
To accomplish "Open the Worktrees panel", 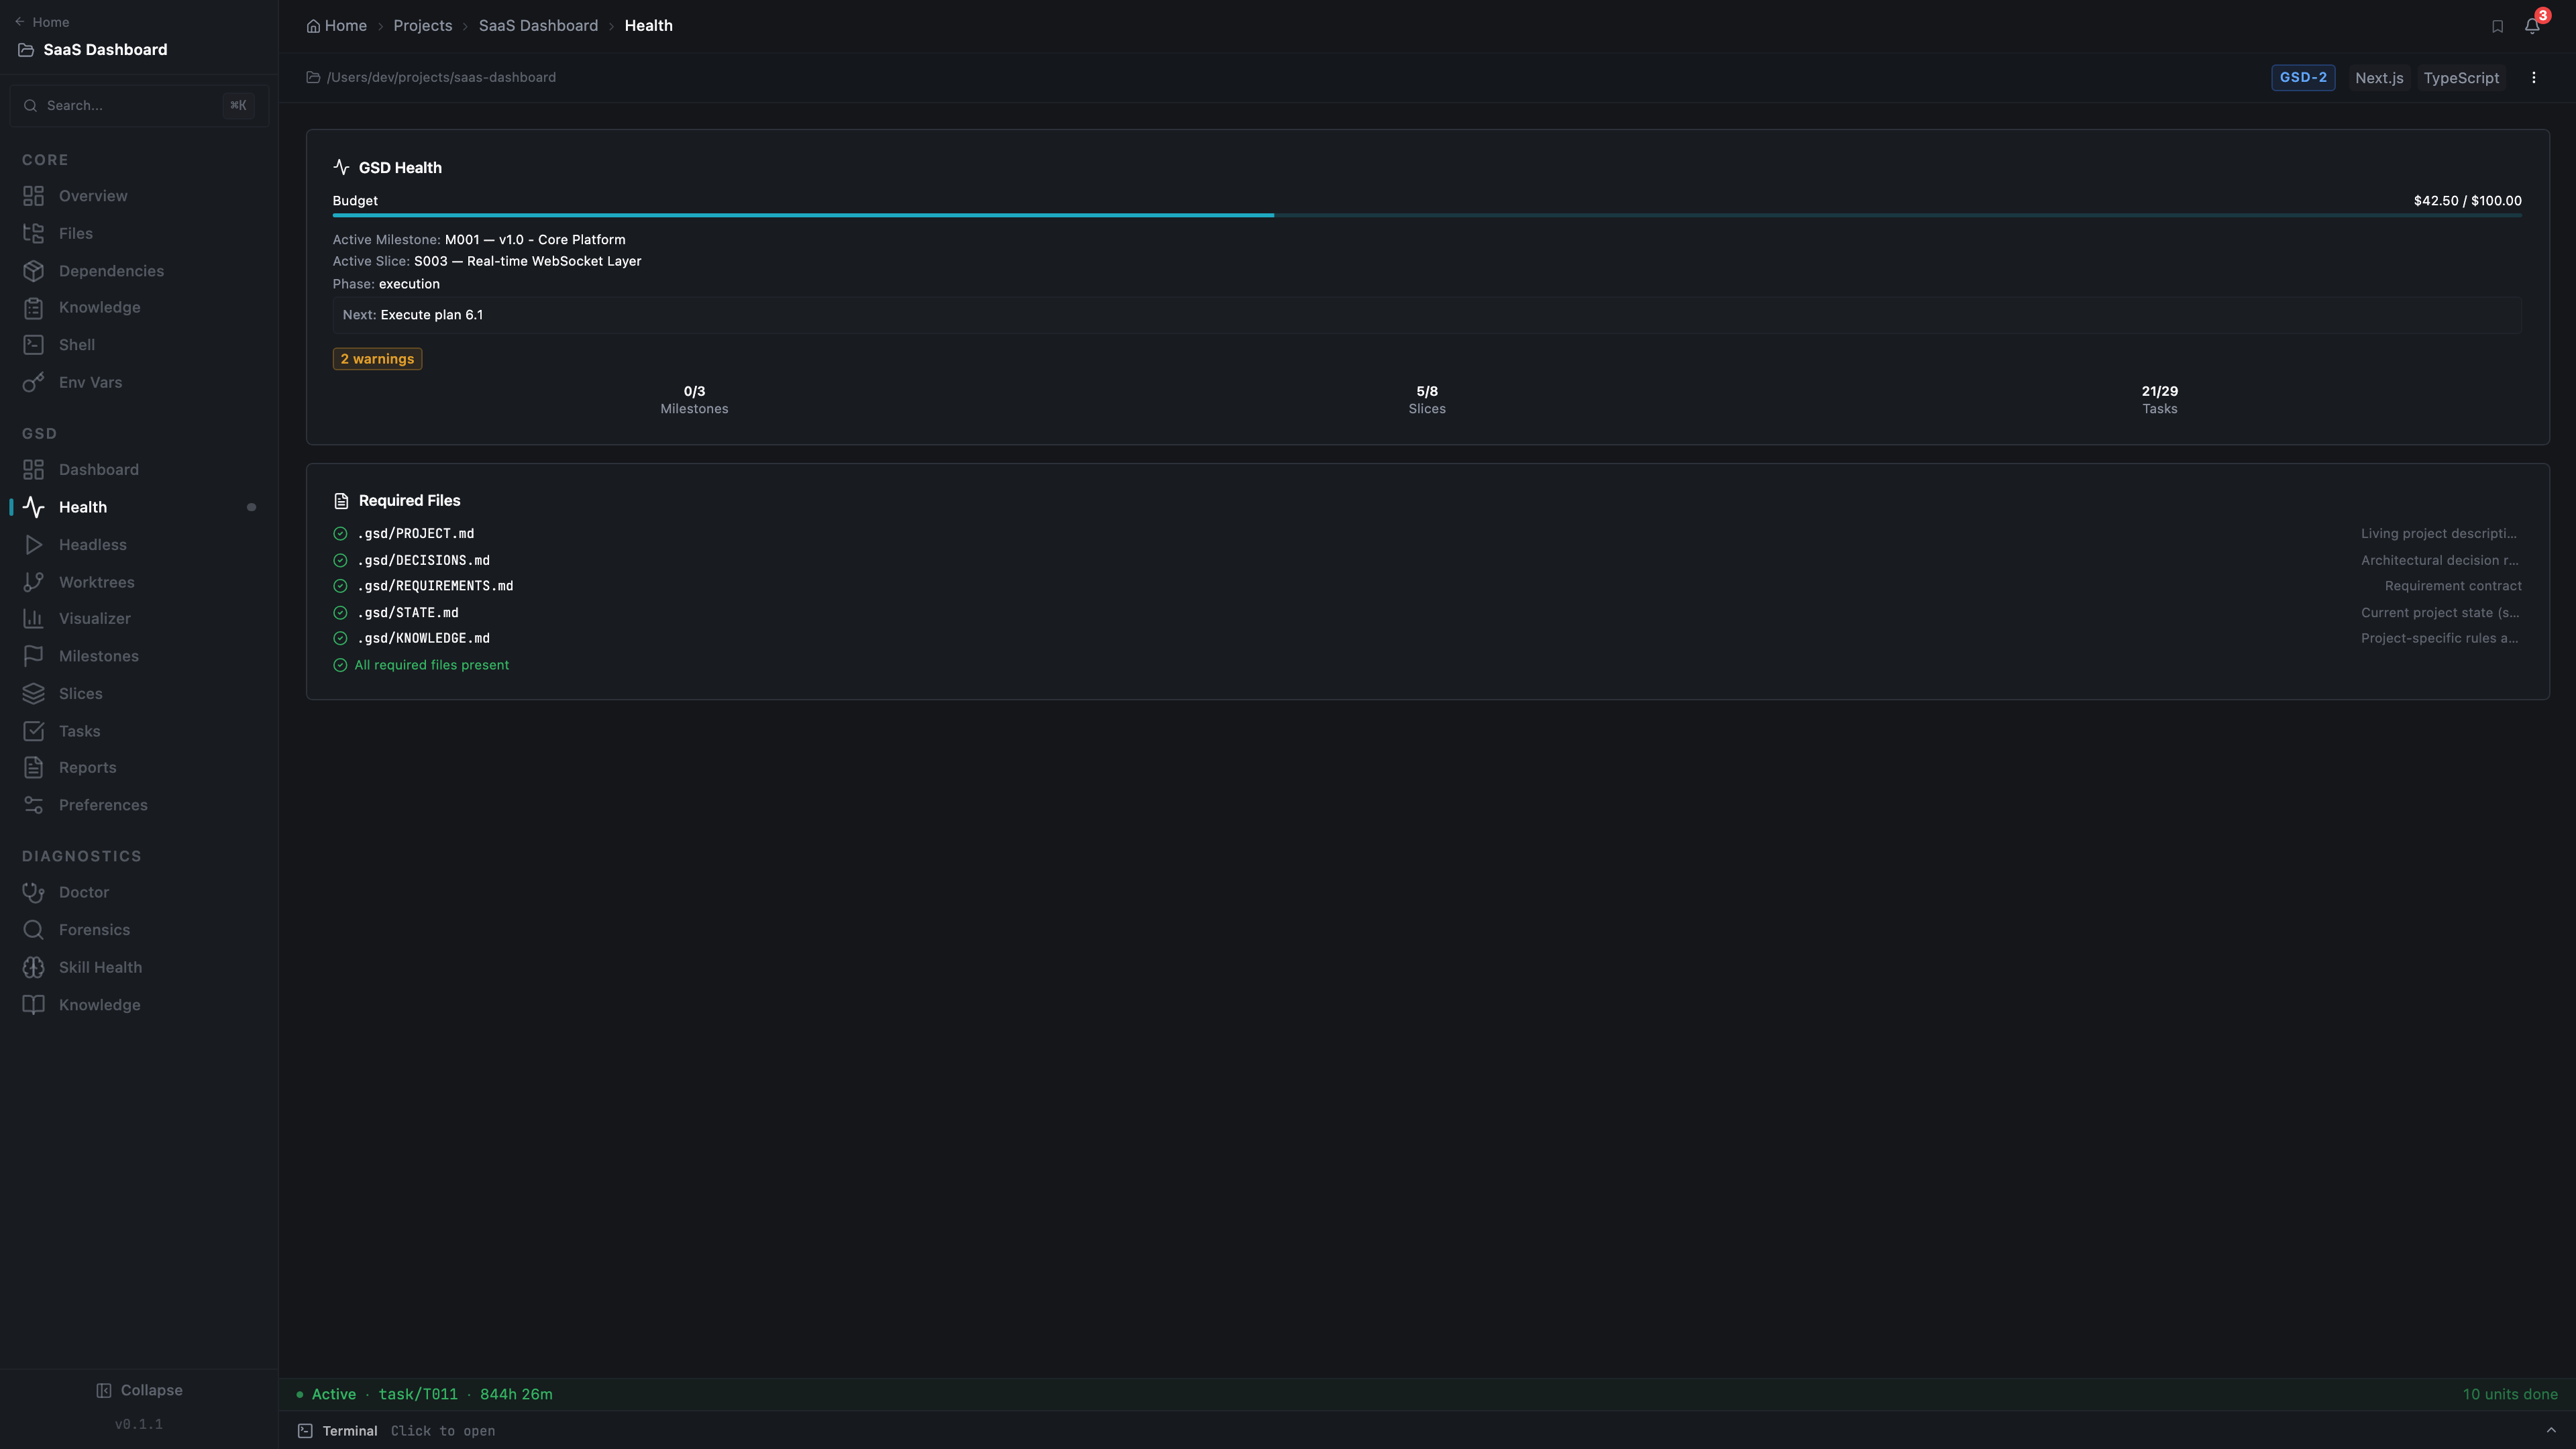I will coord(96,581).
